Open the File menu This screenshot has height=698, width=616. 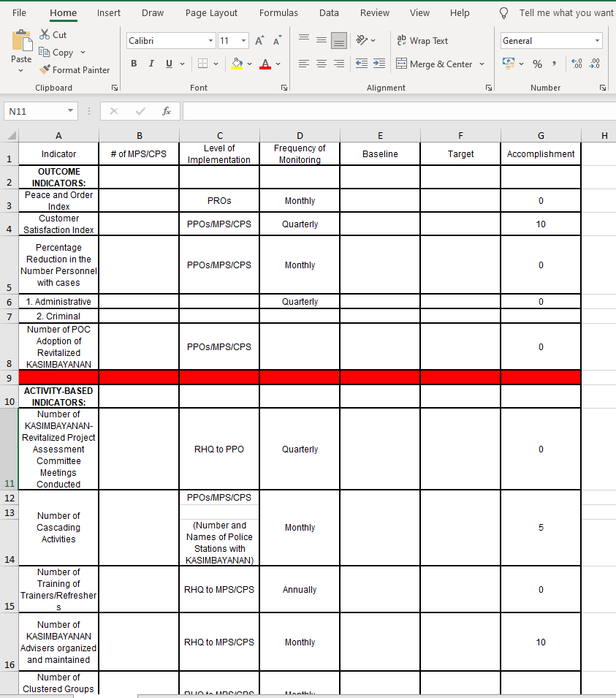point(19,13)
